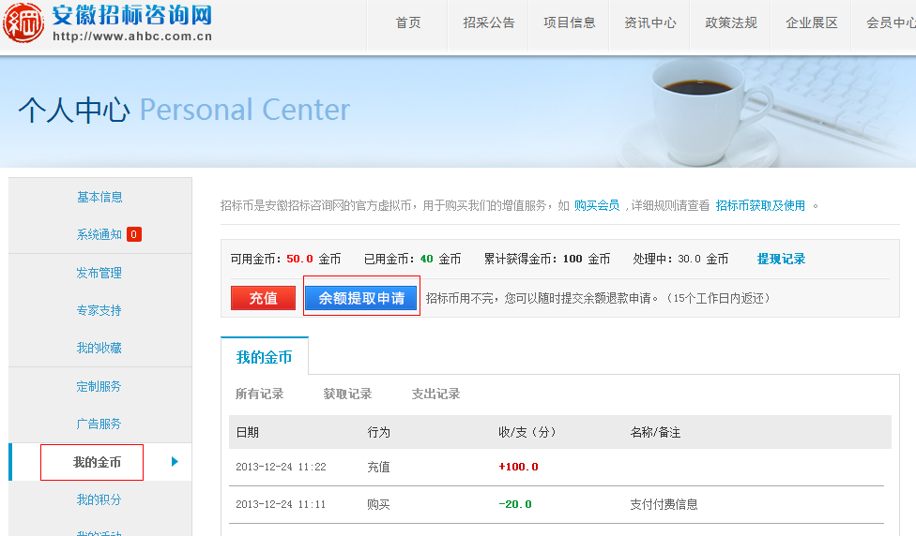916x536 pixels.
Task: Expand the arrow next to 我的金币
Action: coord(175,461)
